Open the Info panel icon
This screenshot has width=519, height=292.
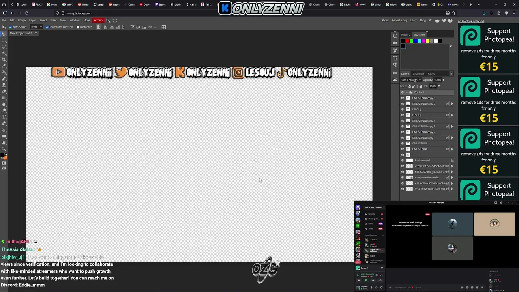395,36
